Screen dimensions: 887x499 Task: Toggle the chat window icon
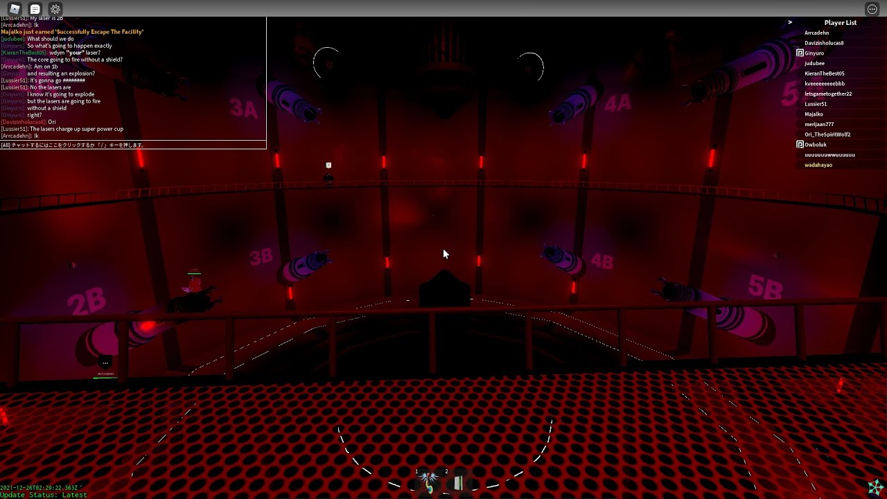tap(35, 9)
